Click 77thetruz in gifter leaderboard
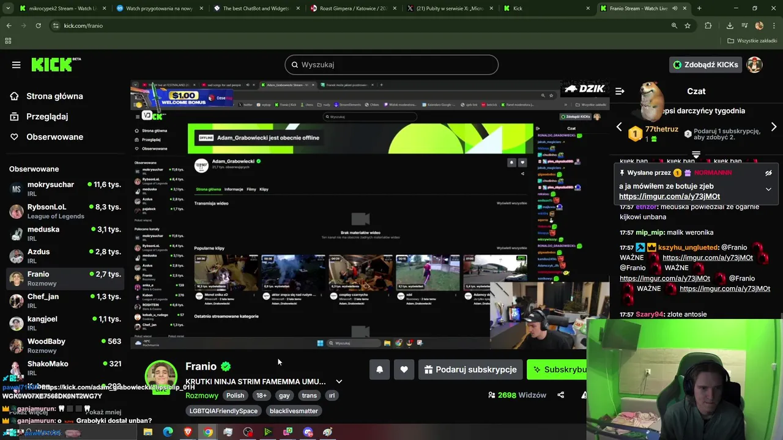Image resolution: width=783 pixels, height=440 pixels. (x=661, y=130)
